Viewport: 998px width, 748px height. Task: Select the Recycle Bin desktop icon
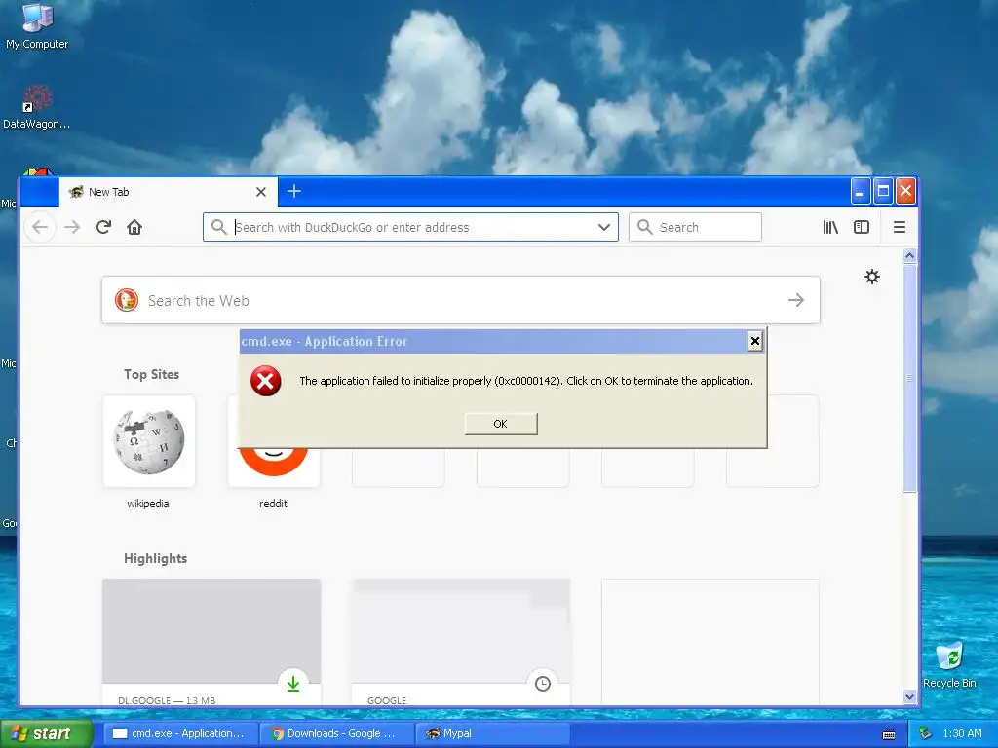point(949,665)
